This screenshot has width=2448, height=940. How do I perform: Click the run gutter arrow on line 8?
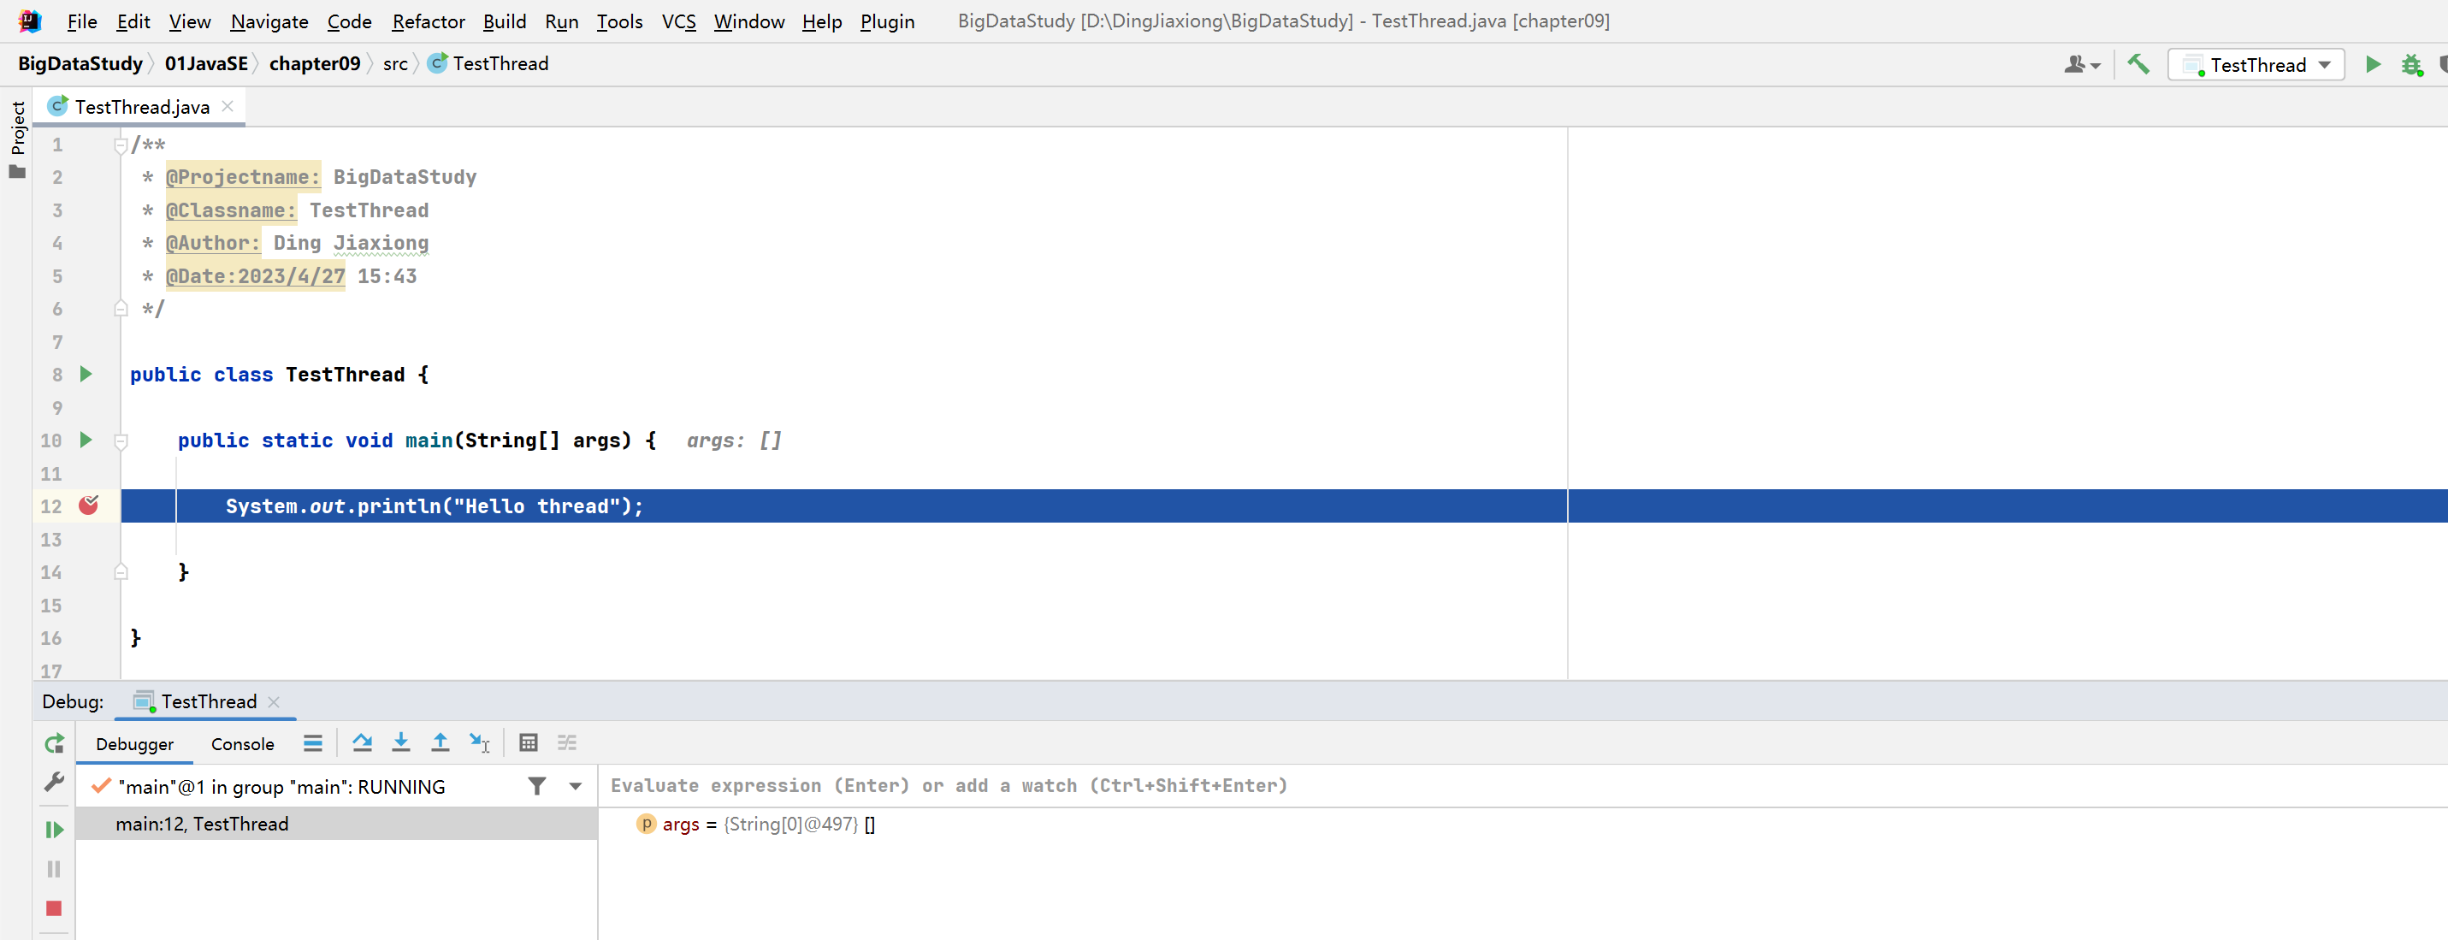[86, 374]
